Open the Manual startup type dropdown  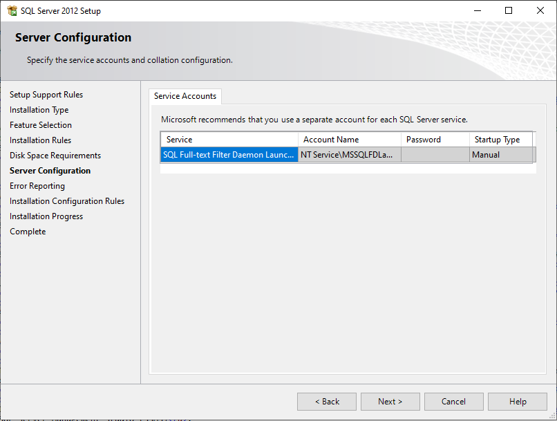[501, 154]
